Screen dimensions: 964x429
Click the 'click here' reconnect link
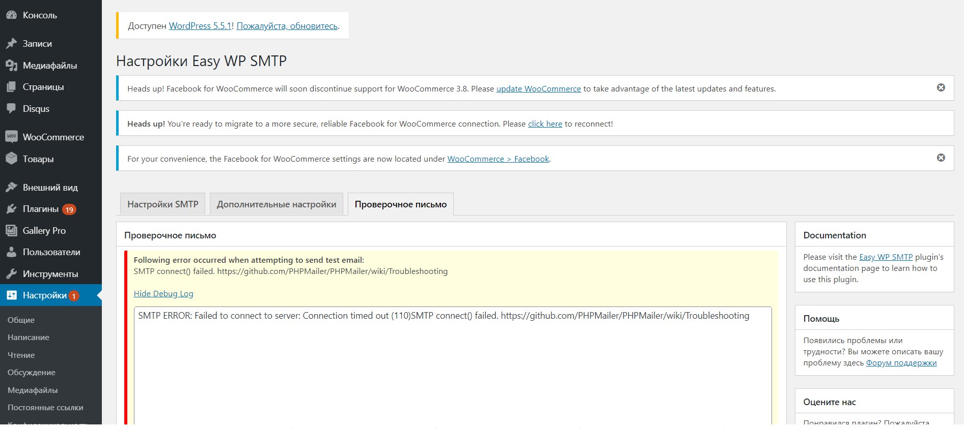[x=545, y=124]
